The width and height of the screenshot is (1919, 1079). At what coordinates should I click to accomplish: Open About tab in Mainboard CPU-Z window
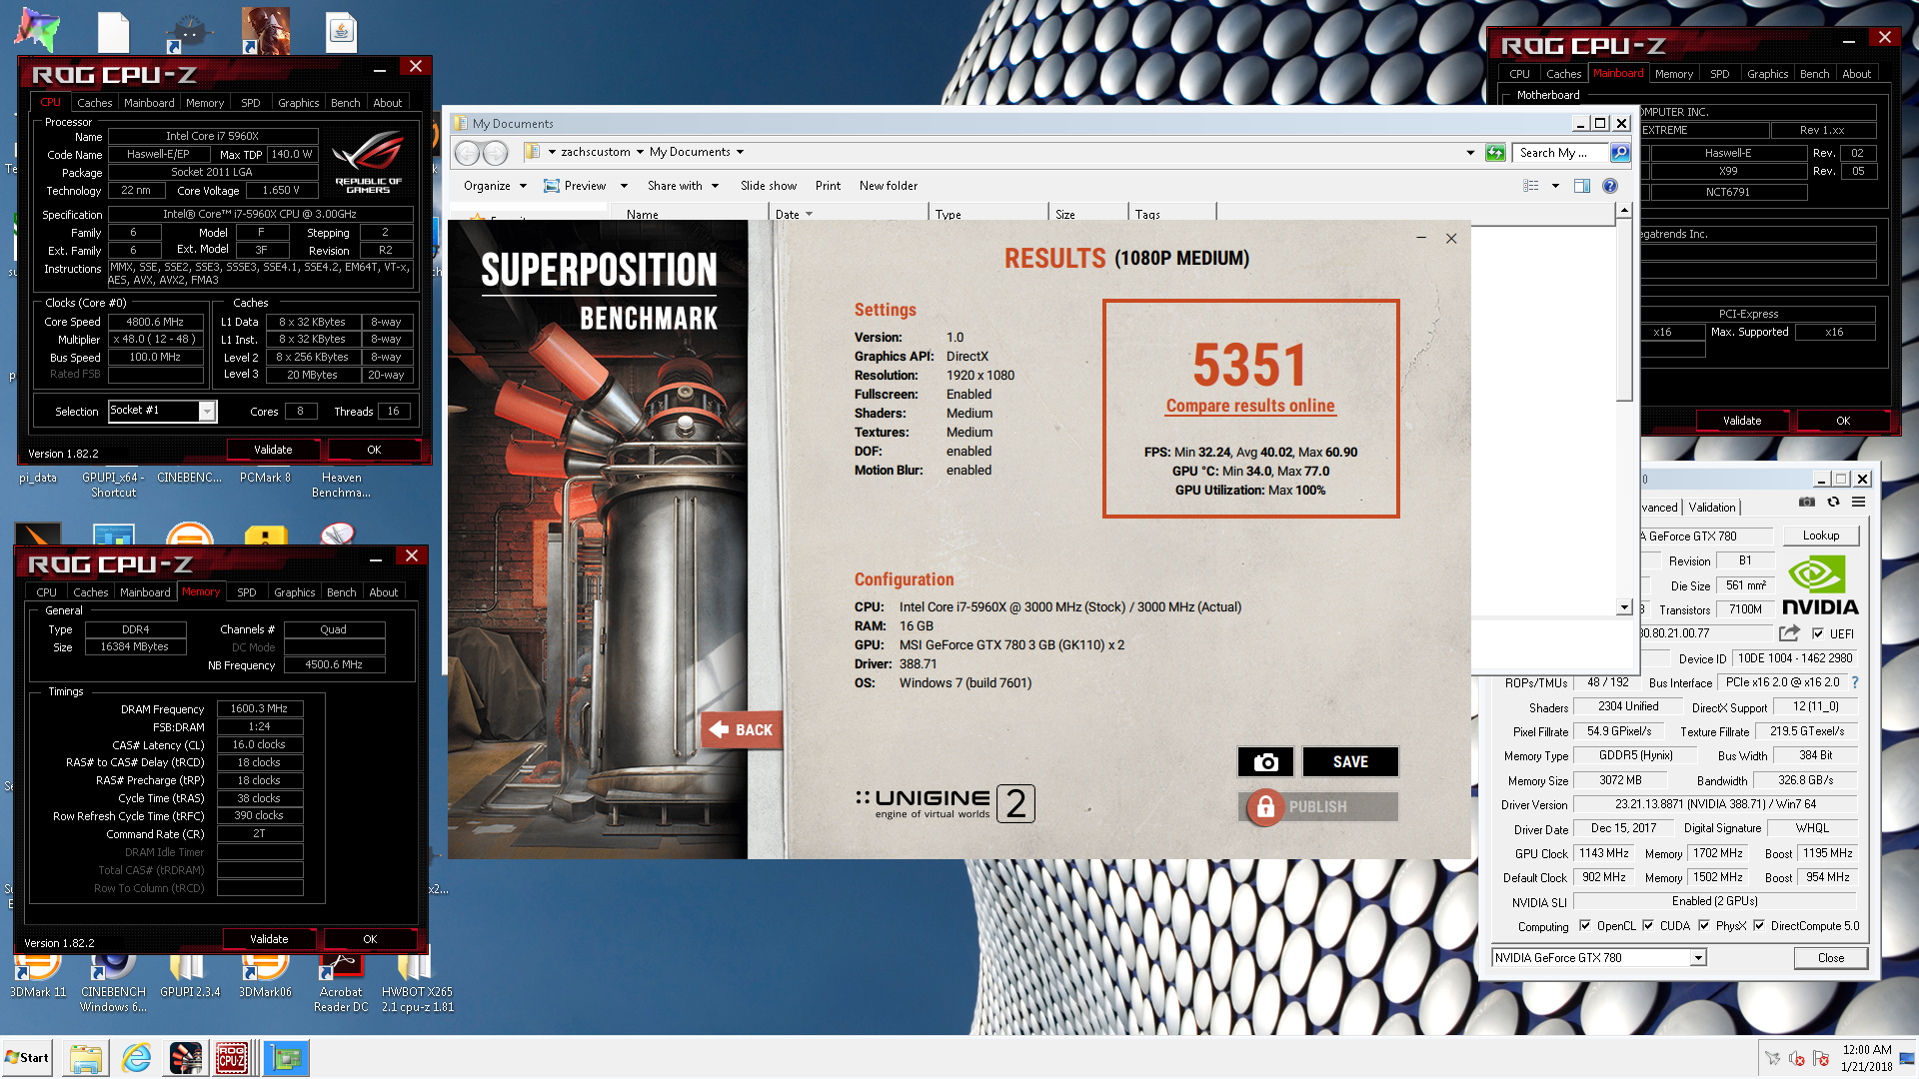1857,74
